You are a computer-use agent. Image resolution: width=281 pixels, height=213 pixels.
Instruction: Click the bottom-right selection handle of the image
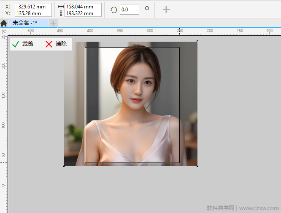click(x=197, y=166)
